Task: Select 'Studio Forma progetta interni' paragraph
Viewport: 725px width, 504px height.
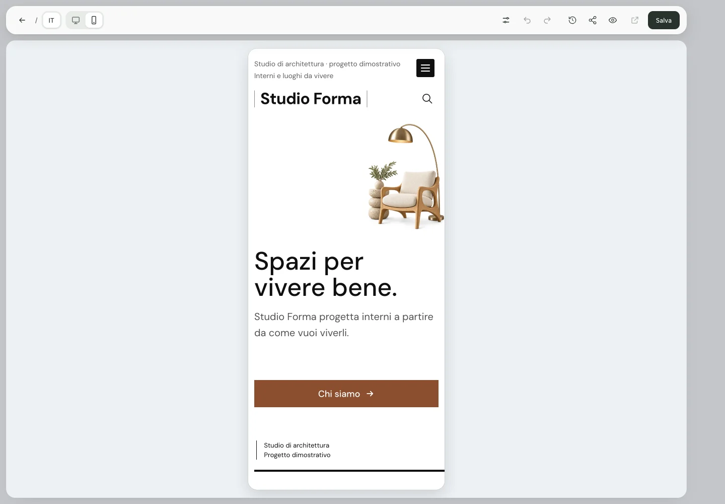Action: pos(344,325)
